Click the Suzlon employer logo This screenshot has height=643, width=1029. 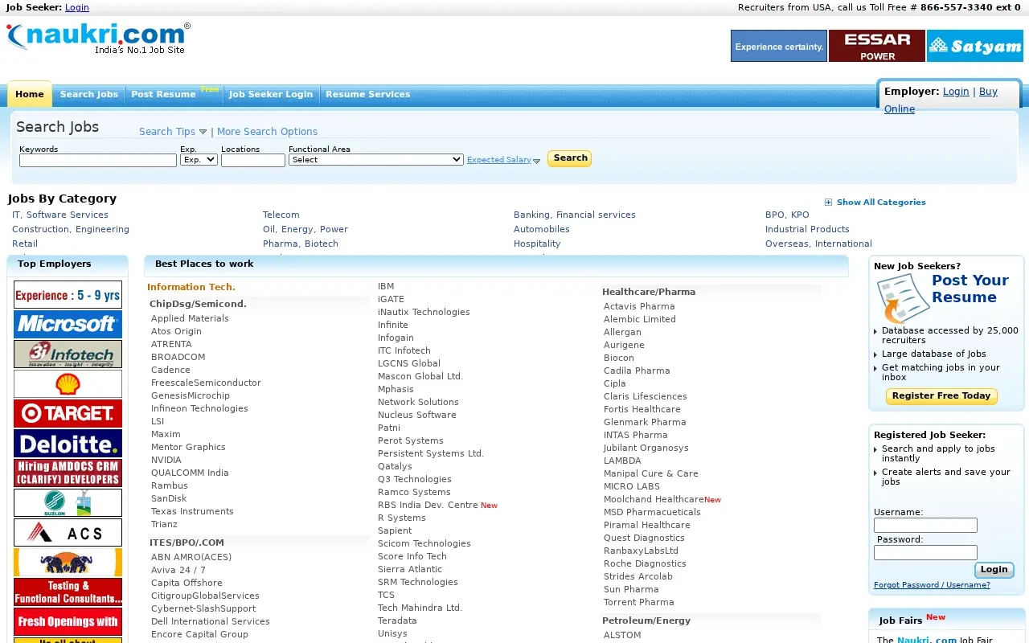click(68, 503)
